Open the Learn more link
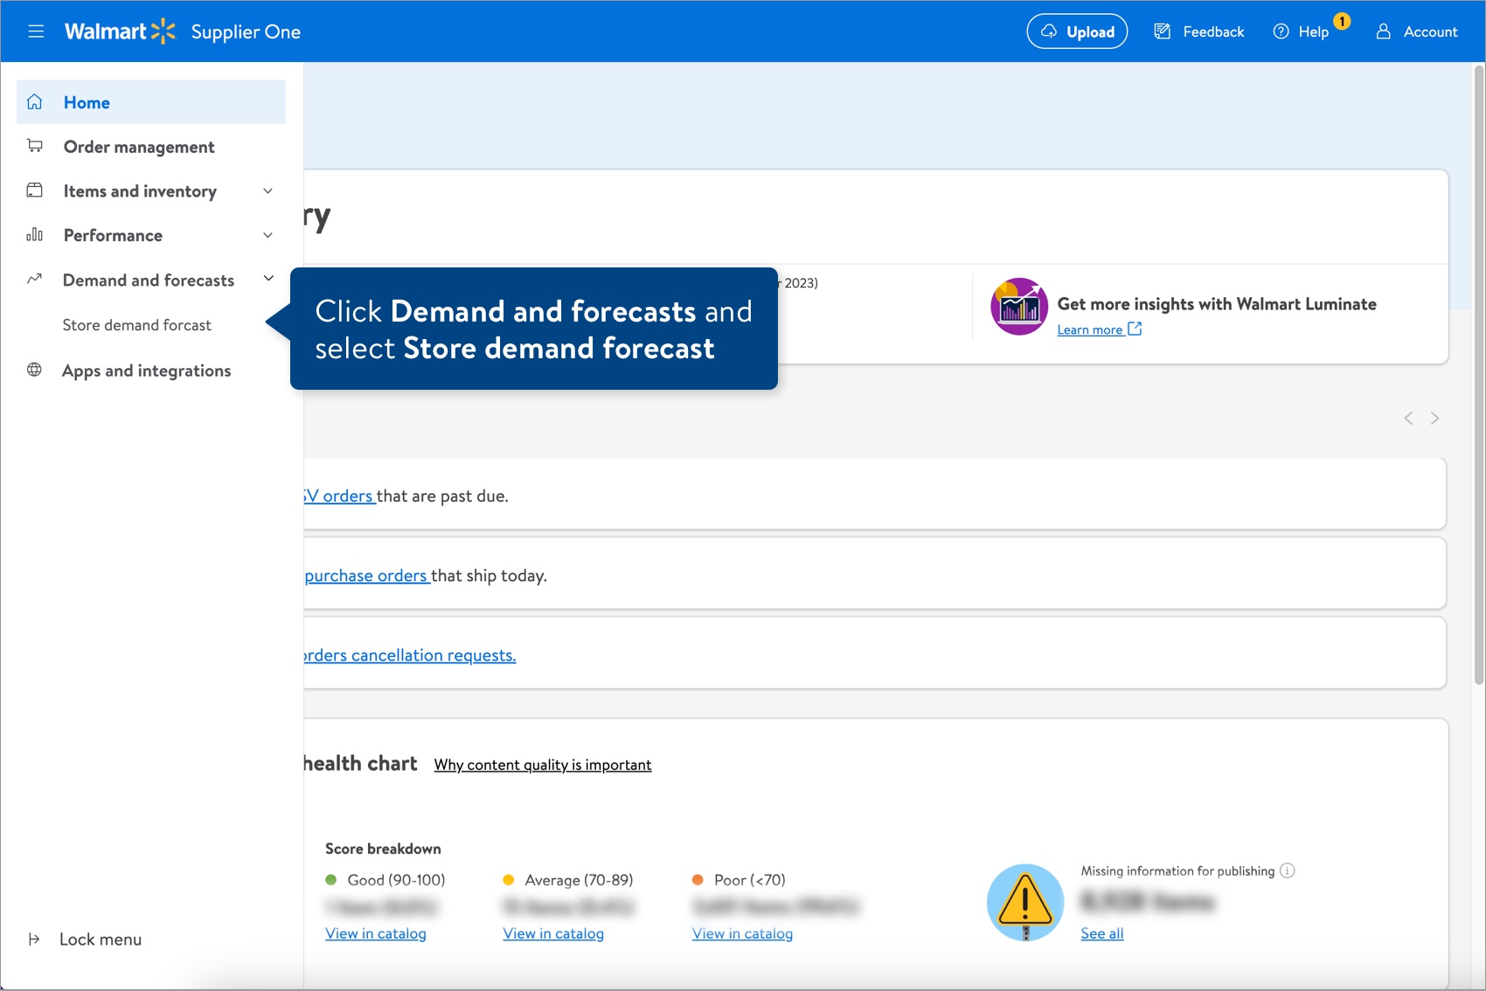Image resolution: width=1486 pixels, height=991 pixels. point(1091,329)
